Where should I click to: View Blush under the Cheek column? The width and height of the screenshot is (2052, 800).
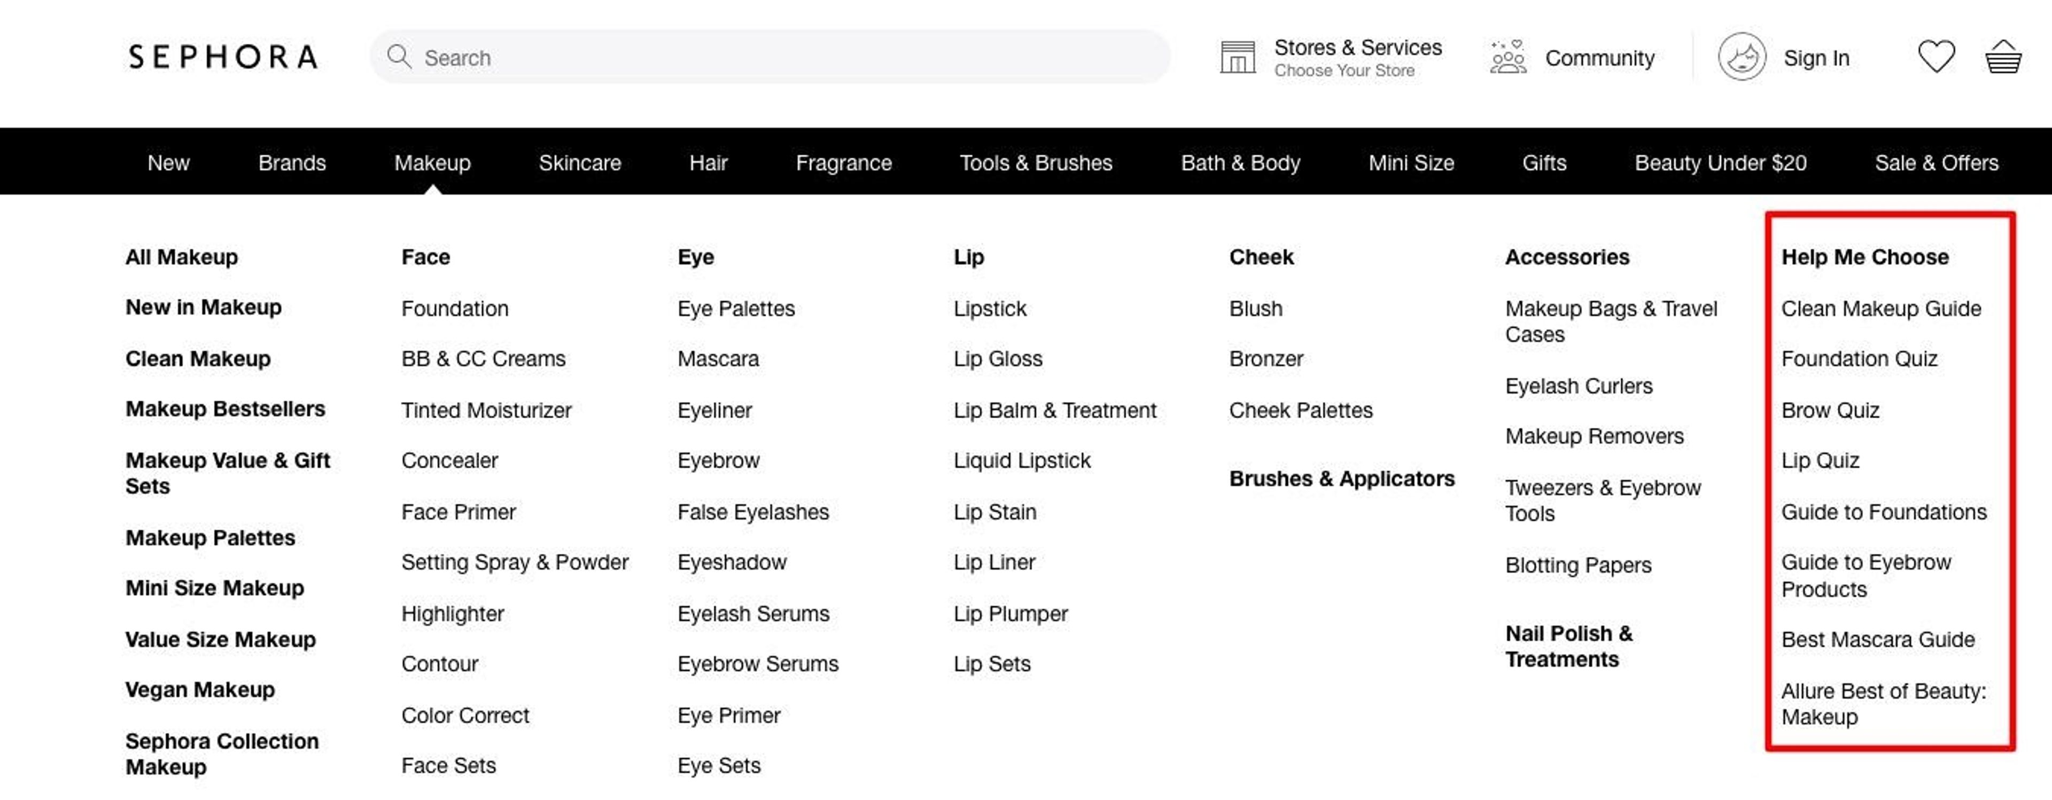point(1256,308)
